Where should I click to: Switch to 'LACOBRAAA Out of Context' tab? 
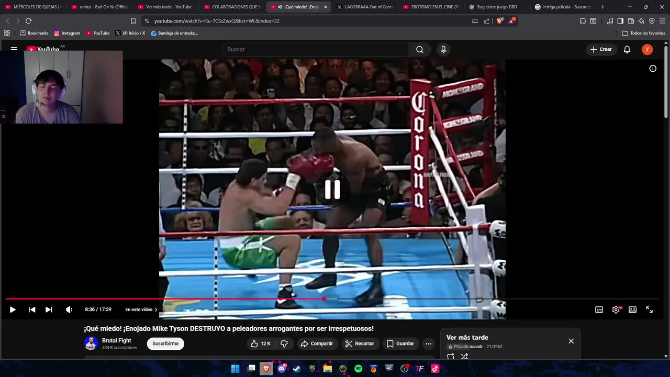[365, 7]
